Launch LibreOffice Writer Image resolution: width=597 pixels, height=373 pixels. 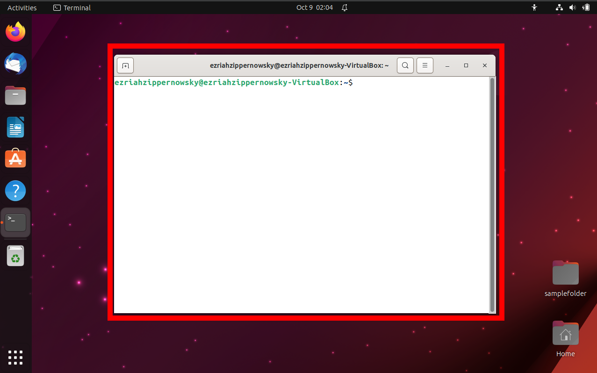15,127
